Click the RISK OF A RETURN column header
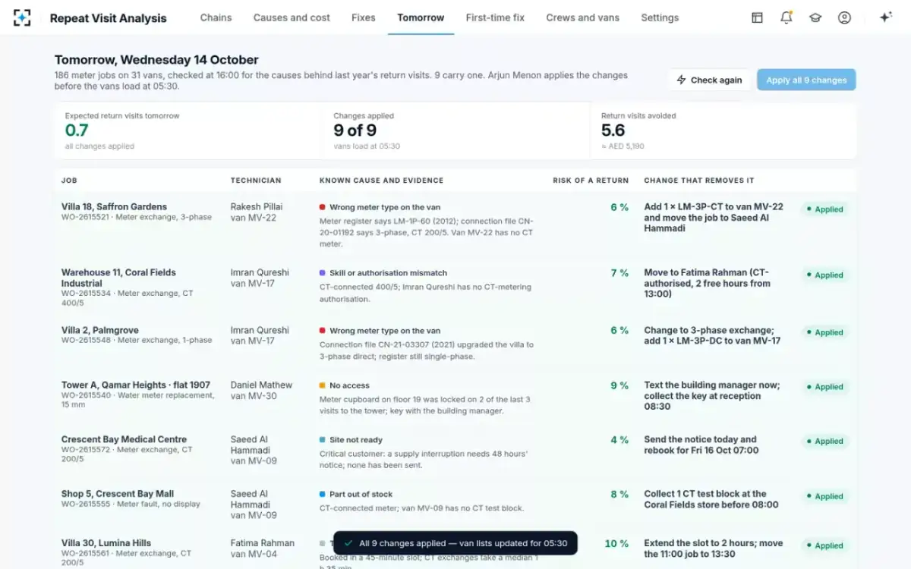The width and height of the screenshot is (911, 569). (x=591, y=181)
